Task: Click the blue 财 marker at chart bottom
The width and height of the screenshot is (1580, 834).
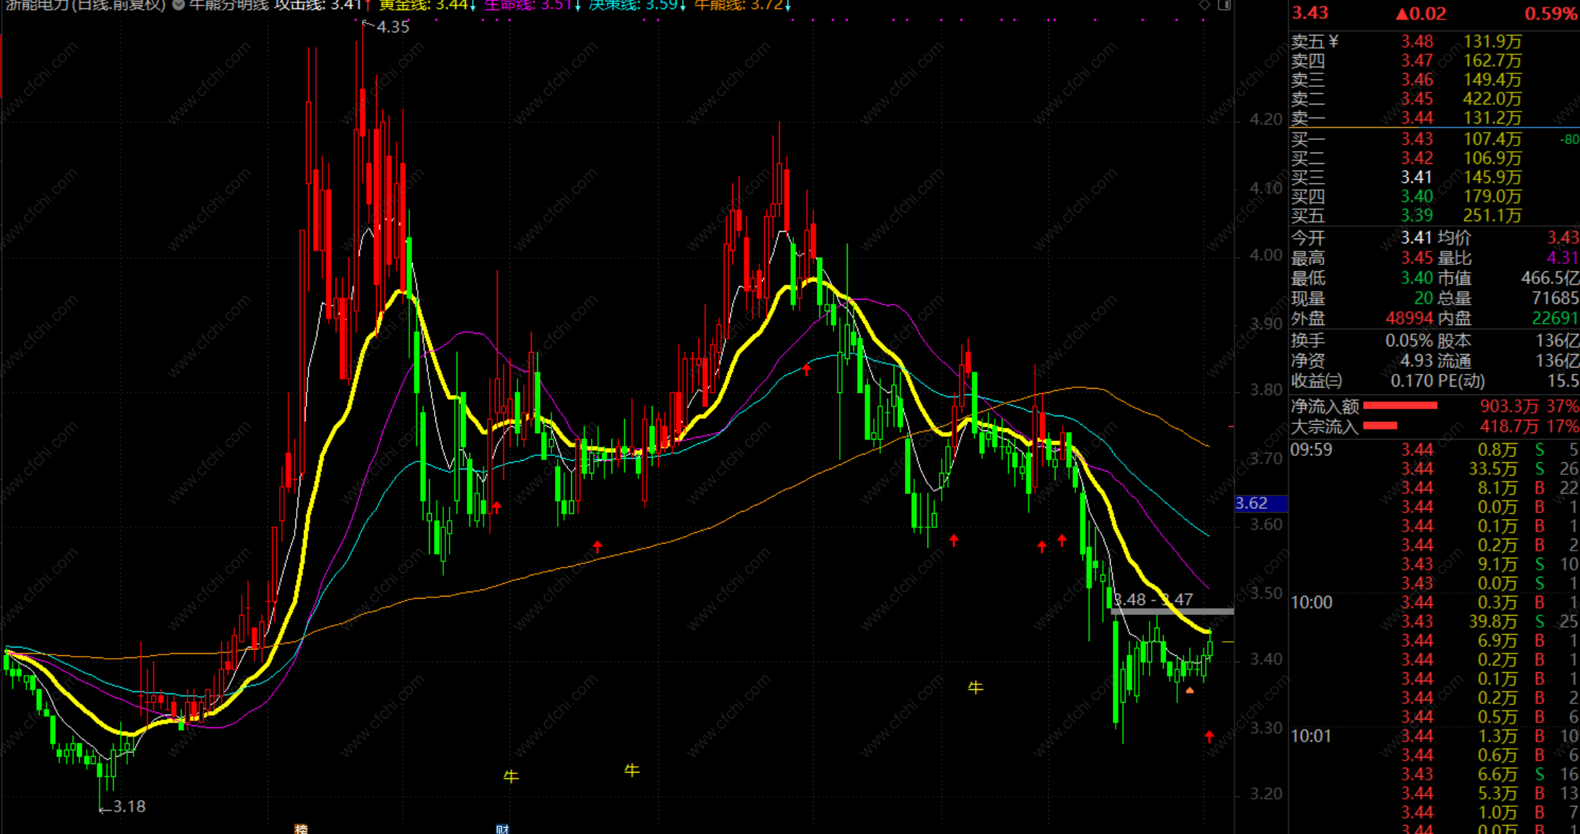Action: (503, 828)
